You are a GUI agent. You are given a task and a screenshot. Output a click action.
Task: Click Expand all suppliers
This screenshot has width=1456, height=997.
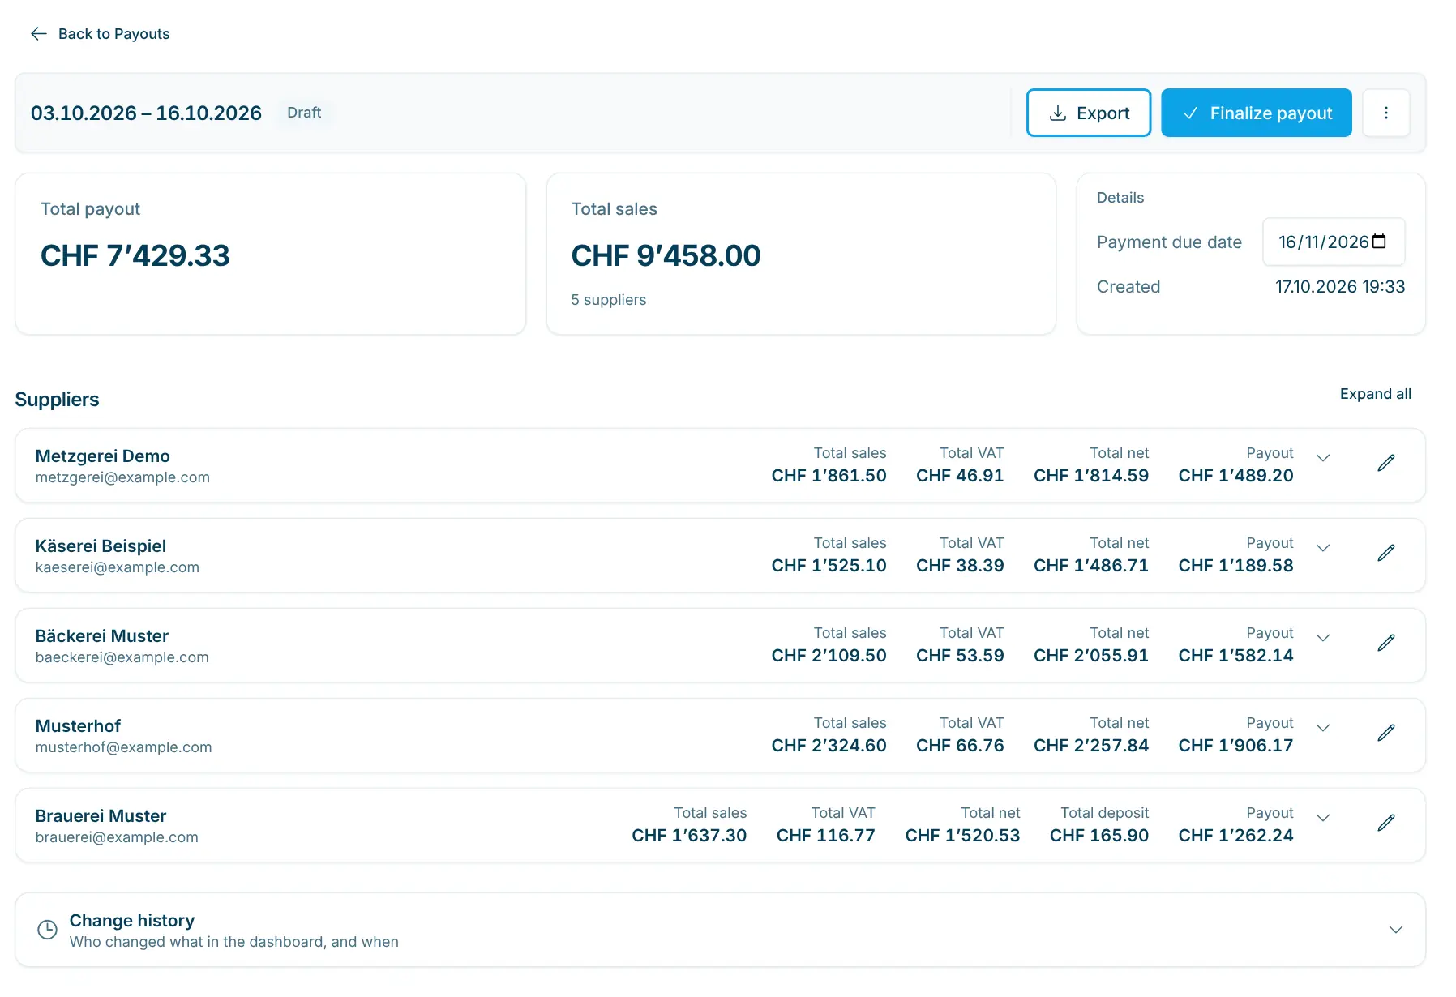(x=1375, y=394)
